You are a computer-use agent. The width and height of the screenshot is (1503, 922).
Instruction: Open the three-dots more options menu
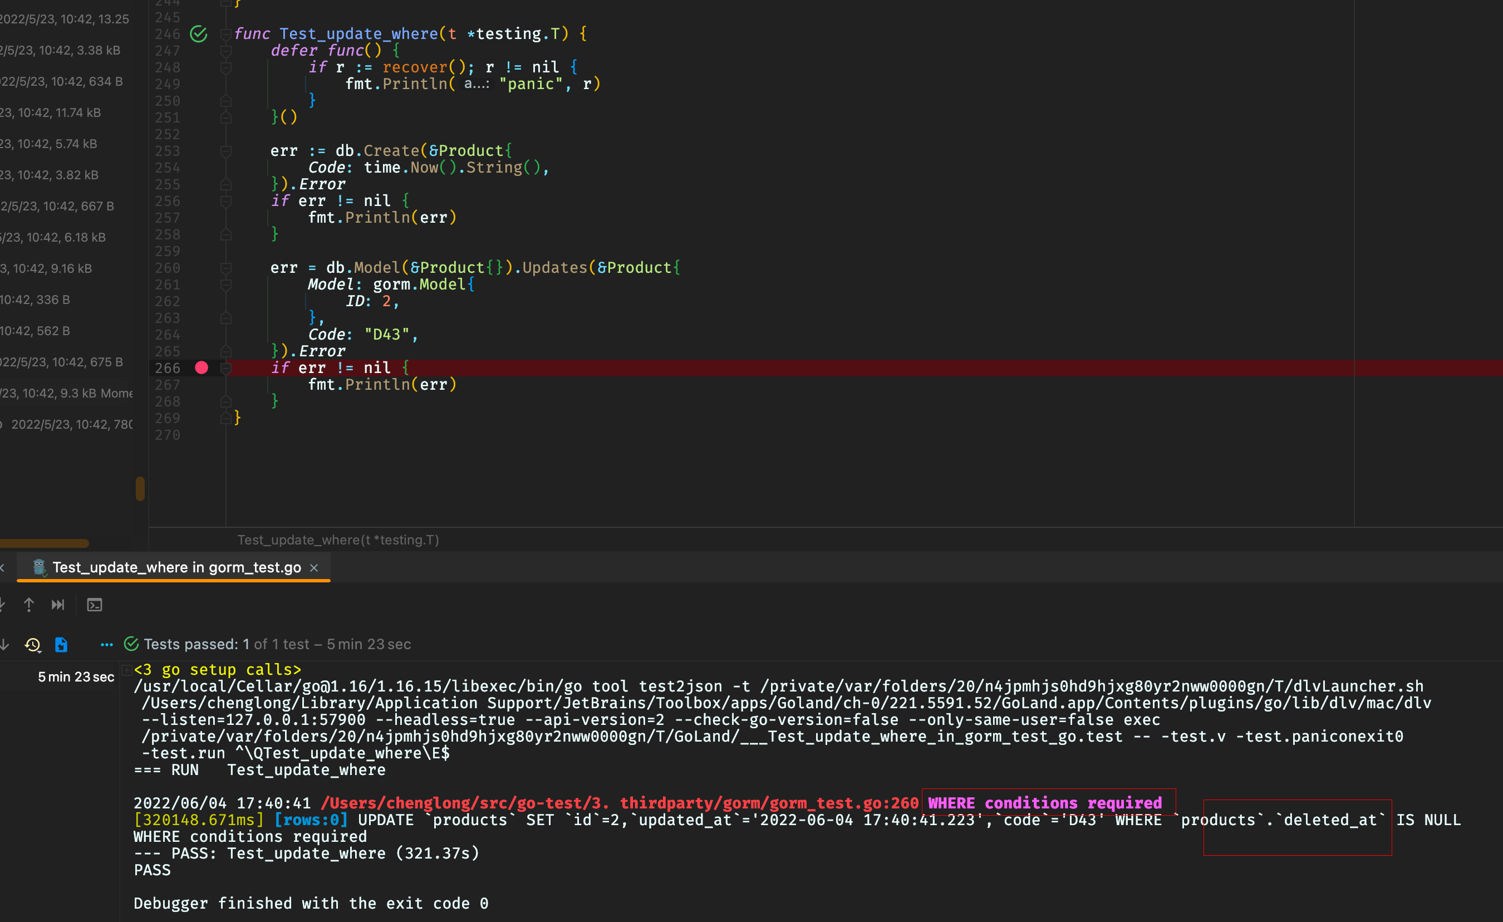pyautogui.click(x=107, y=644)
